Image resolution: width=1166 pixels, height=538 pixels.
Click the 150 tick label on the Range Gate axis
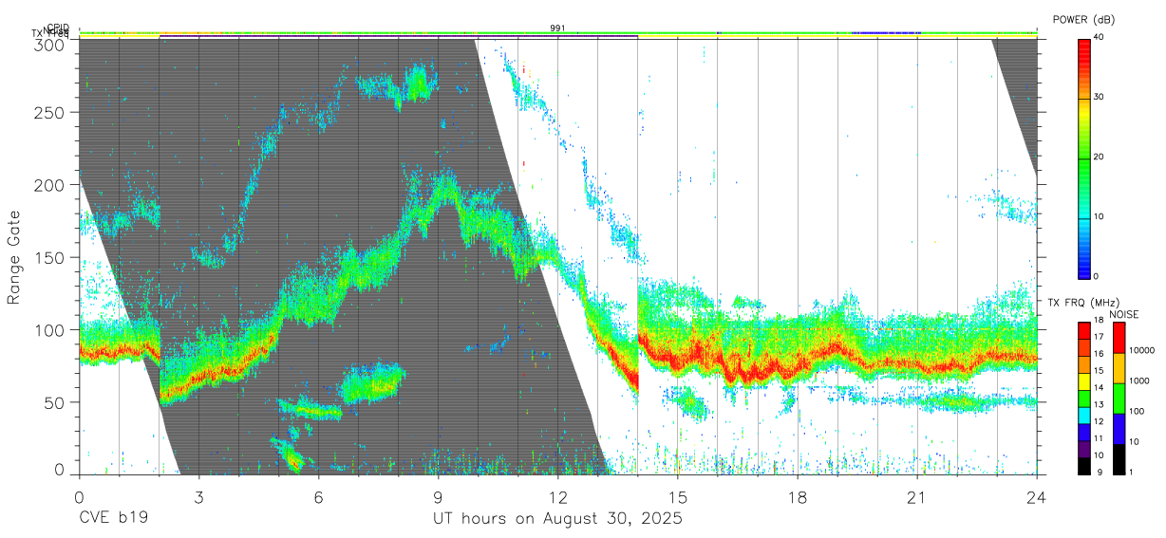(51, 257)
